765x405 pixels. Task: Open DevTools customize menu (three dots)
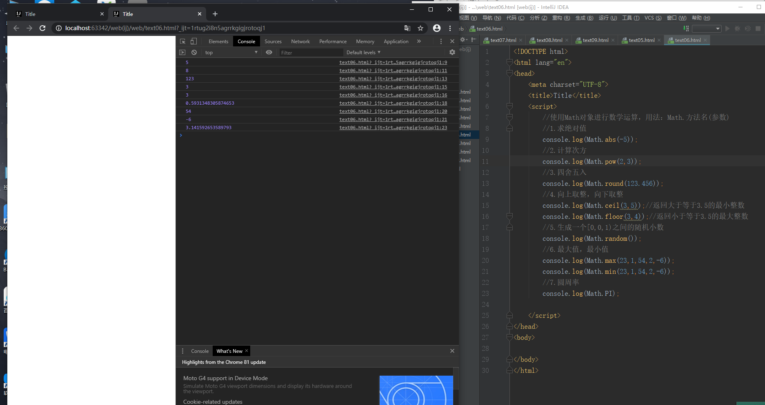point(441,41)
